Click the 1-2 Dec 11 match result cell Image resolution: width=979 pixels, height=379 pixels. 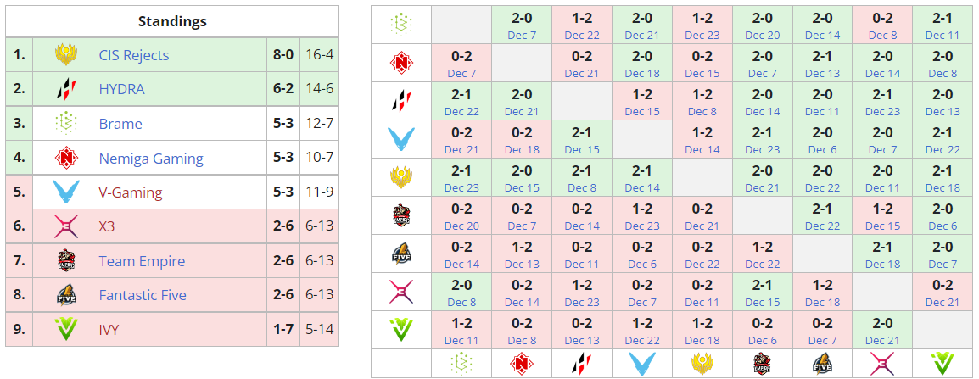tap(462, 330)
